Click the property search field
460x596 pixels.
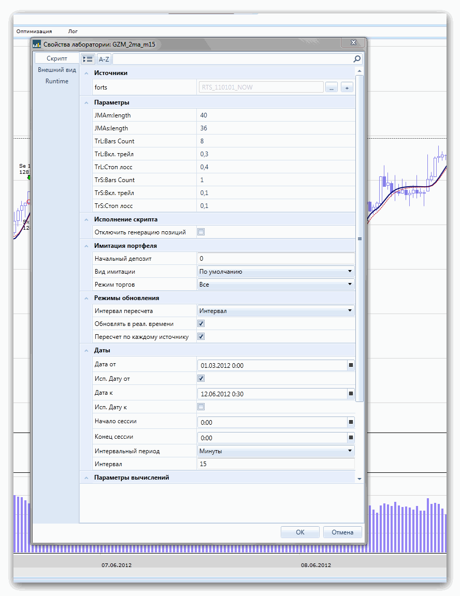[232, 59]
